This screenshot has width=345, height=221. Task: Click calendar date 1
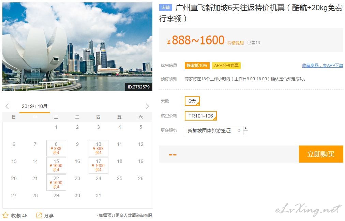tap(56, 127)
